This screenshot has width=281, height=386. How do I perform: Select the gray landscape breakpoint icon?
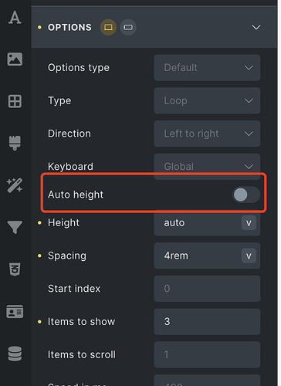(x=128, y=27)
